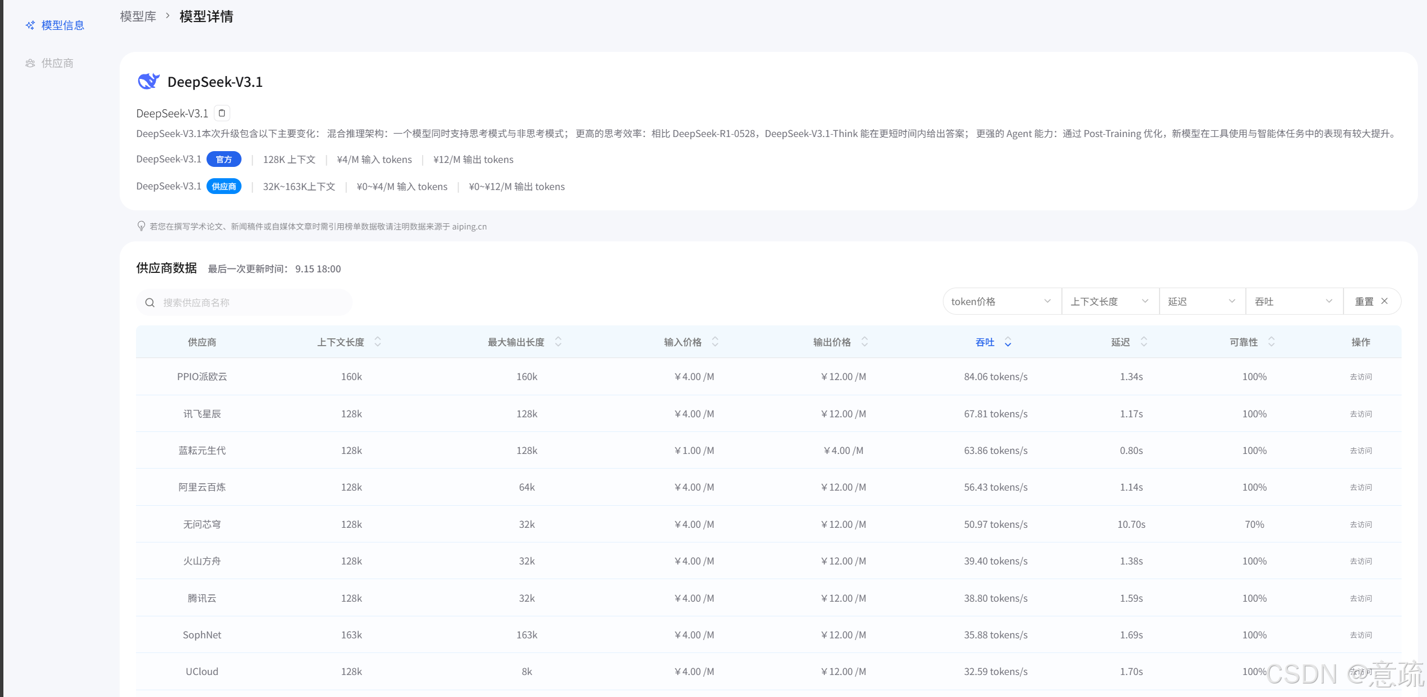Viewport: 1427px width, 697px height.
Task: Click 重置 to reset filters
Action: click(1371, 302)
